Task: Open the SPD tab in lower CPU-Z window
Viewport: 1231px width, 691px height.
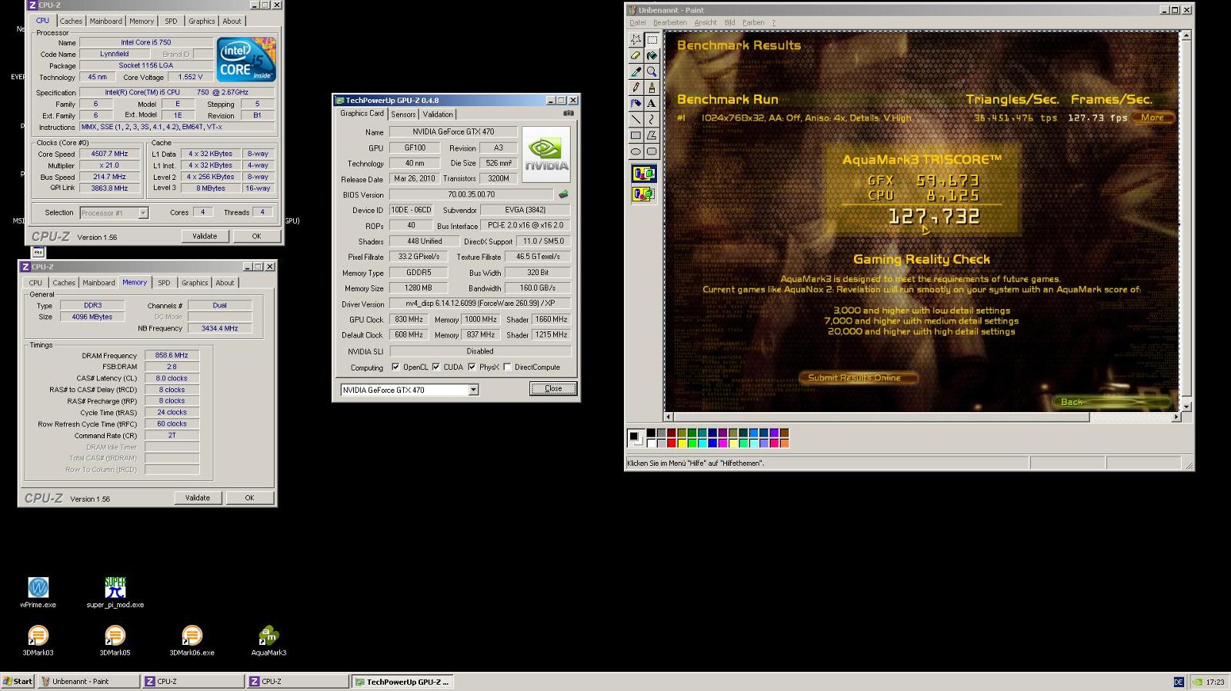Action: pos(164,283)
